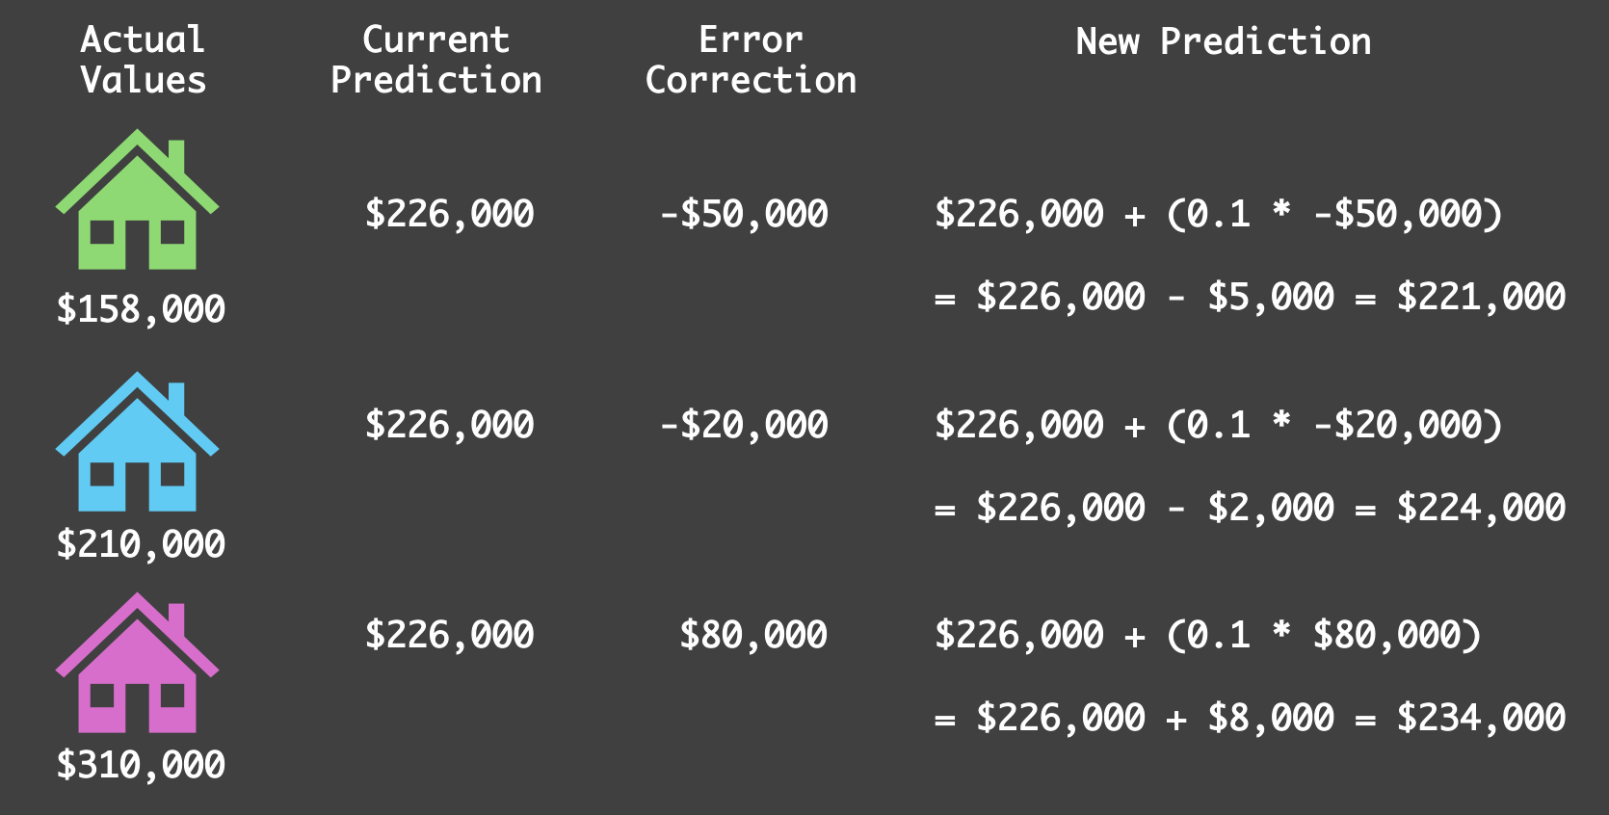Click the $5,000 term being subtracted
The image size is (1609, 815).
(x=1271, y=297)
